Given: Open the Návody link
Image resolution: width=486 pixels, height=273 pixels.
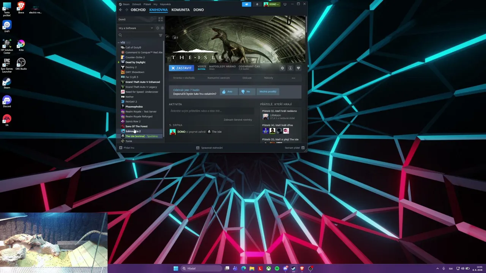Looking at the screenshot, I should coord(268,78).
